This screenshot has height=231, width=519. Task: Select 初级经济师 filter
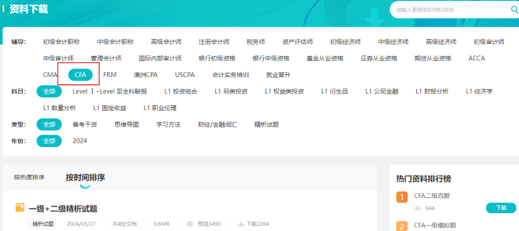pos(345,42)
